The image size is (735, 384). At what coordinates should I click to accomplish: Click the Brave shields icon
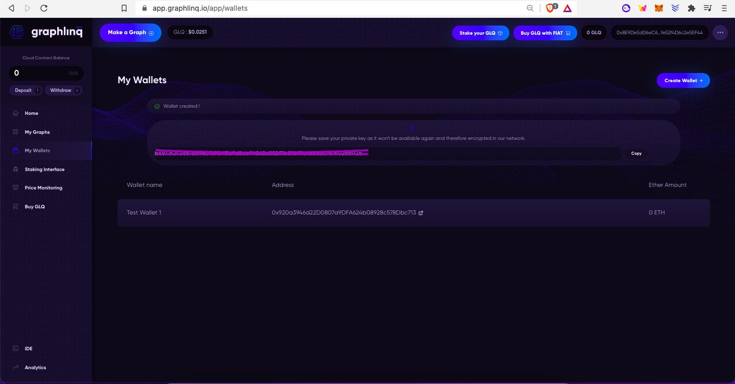coord(550,8)
